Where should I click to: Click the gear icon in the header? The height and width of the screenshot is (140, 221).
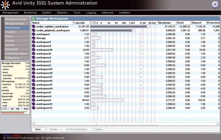point(215,5)
